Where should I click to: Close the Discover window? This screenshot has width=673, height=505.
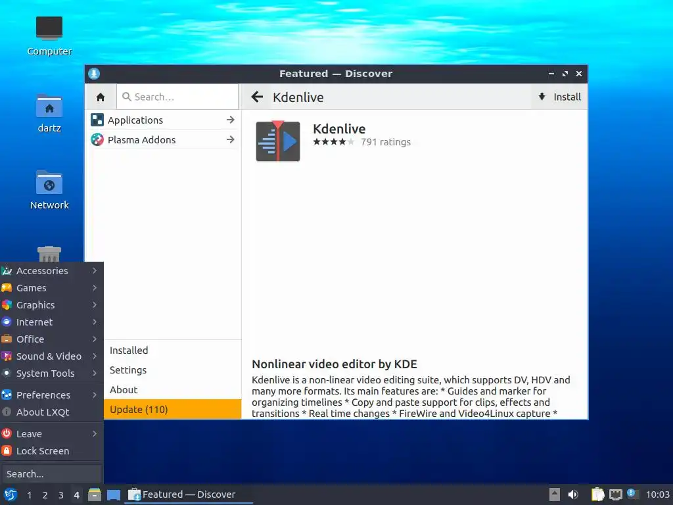click(x=579, y=74)
